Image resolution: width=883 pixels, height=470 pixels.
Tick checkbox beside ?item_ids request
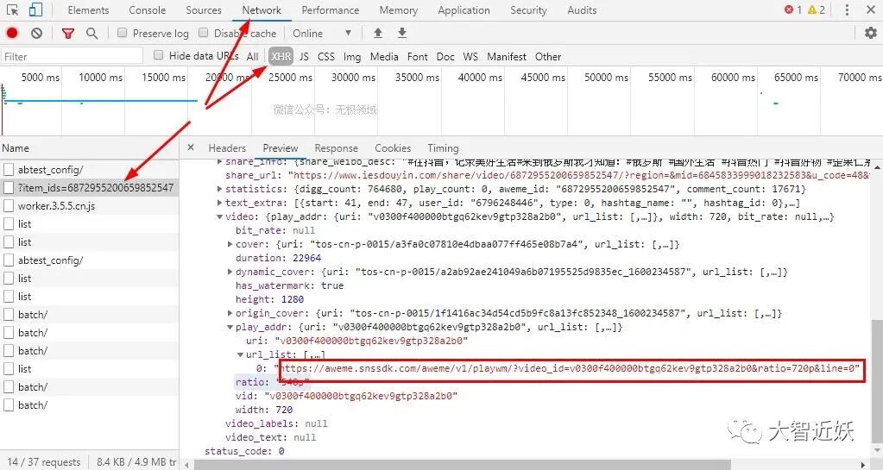click(x=9, y=187)
